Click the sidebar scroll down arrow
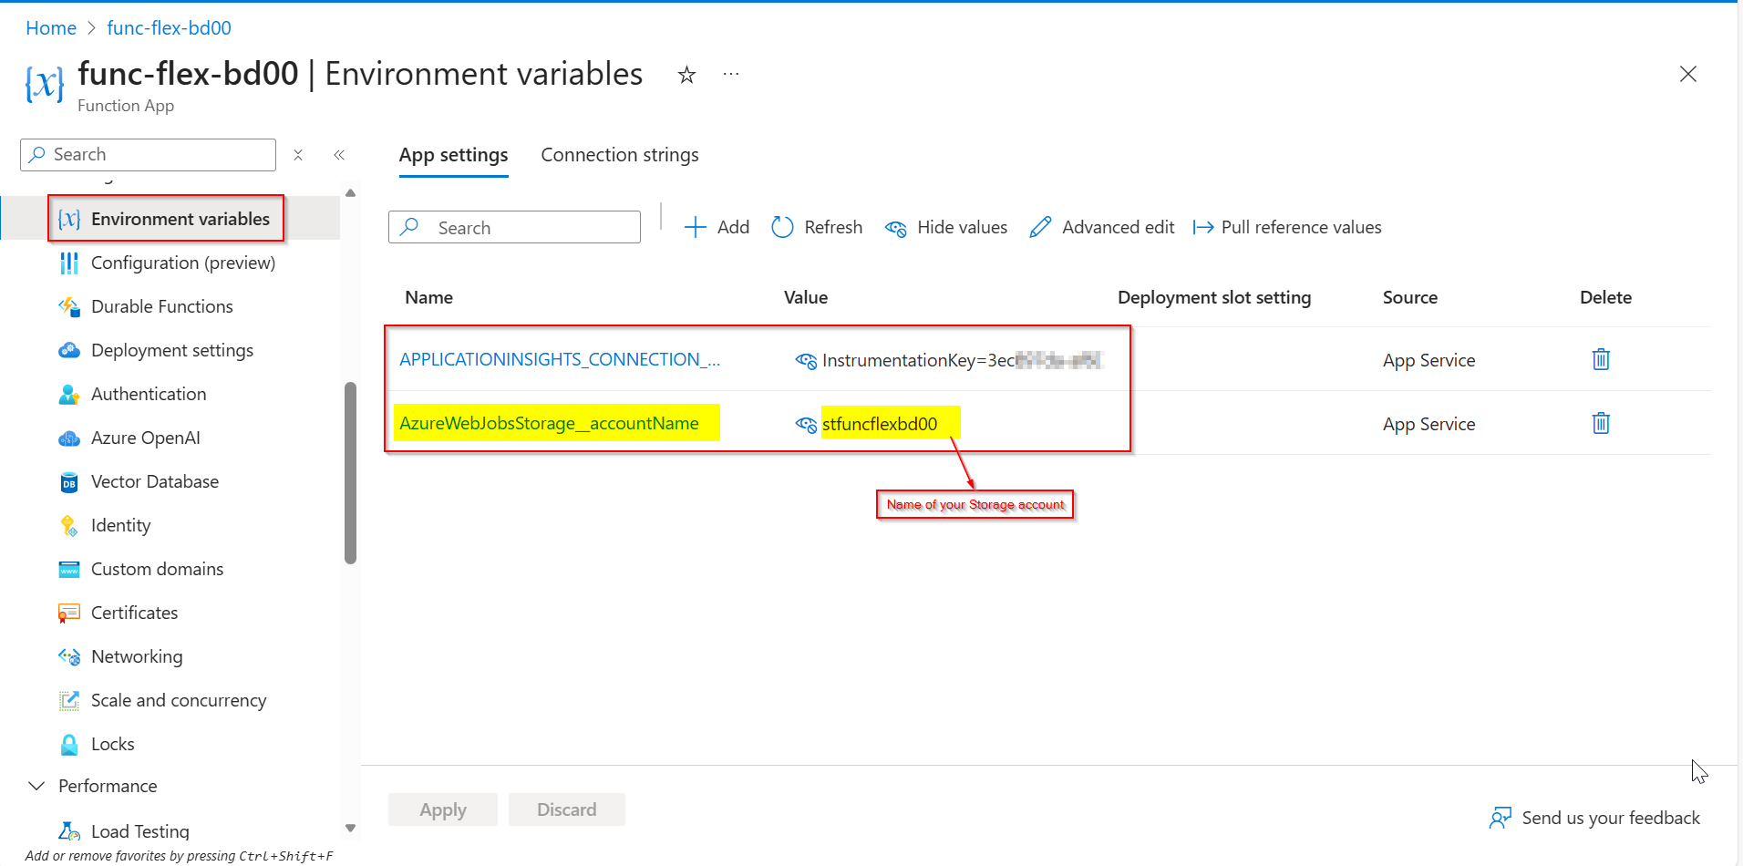This screenshot has height=866, width=1743. point(350,829)
